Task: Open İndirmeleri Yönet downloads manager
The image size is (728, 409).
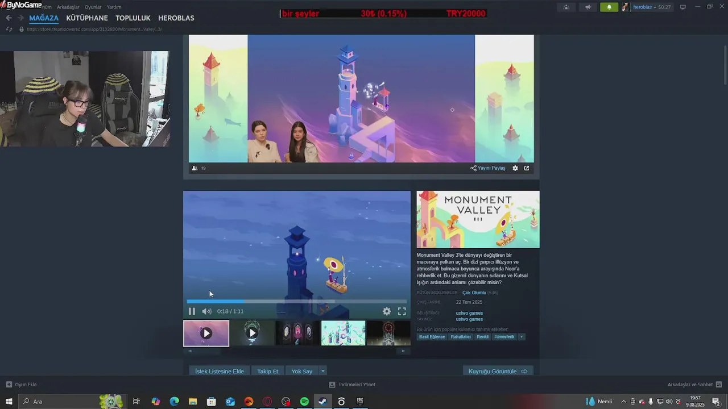Action: (352, 385)
